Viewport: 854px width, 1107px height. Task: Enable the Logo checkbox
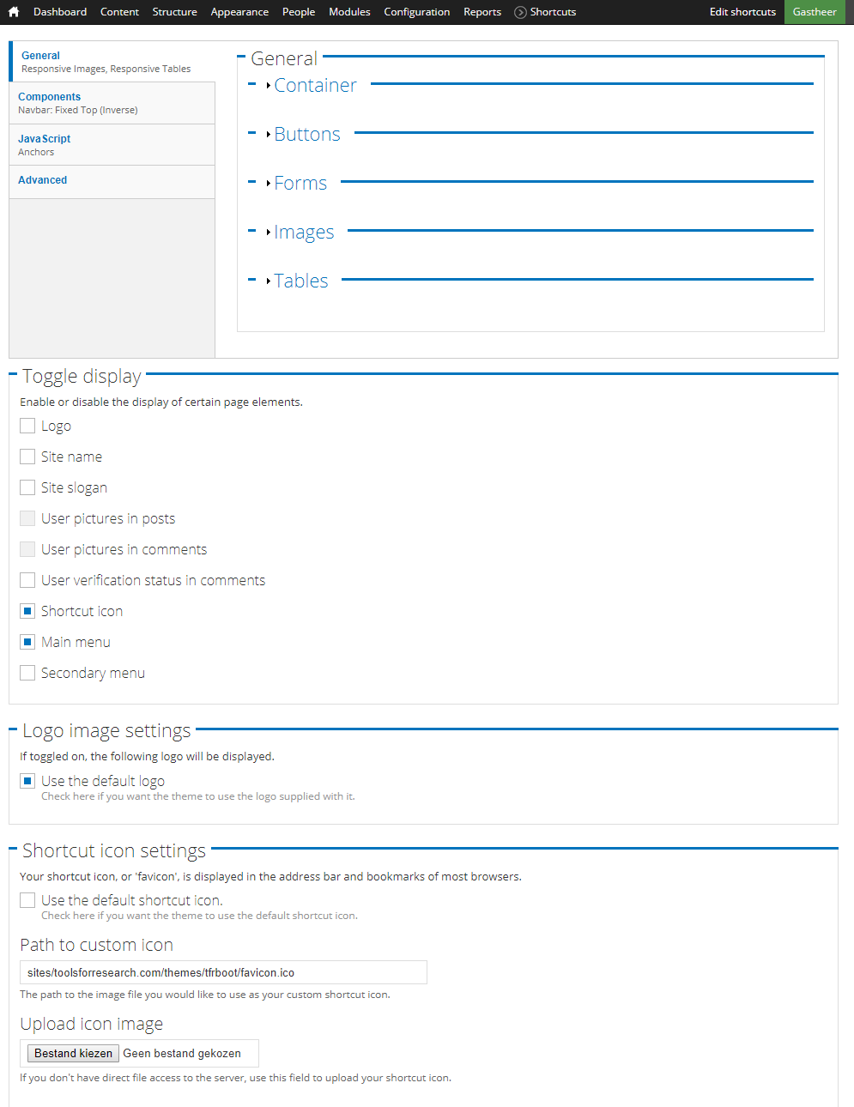tap(27, 426)
